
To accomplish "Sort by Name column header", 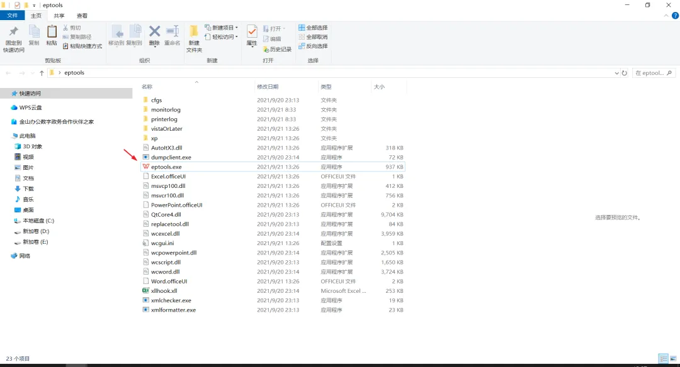I will click(147, 87).
